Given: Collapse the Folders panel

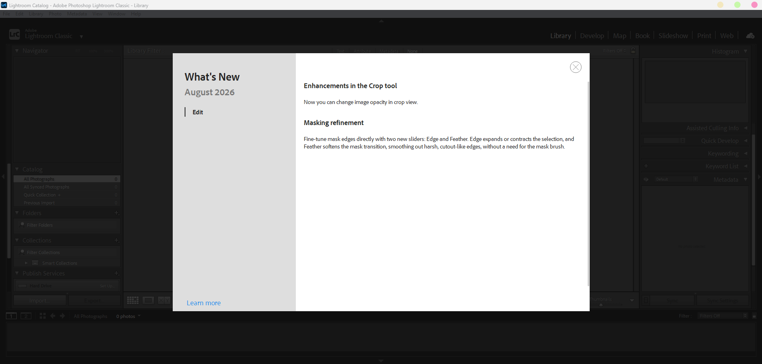Looking at the screenshot, I should (x=17, y=213).
